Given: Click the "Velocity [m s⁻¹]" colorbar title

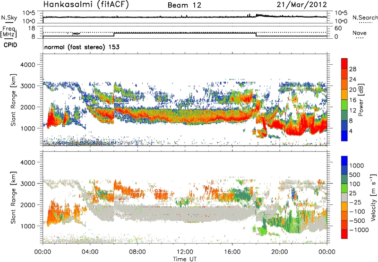Looking at the screenshot, I should 373,197.
